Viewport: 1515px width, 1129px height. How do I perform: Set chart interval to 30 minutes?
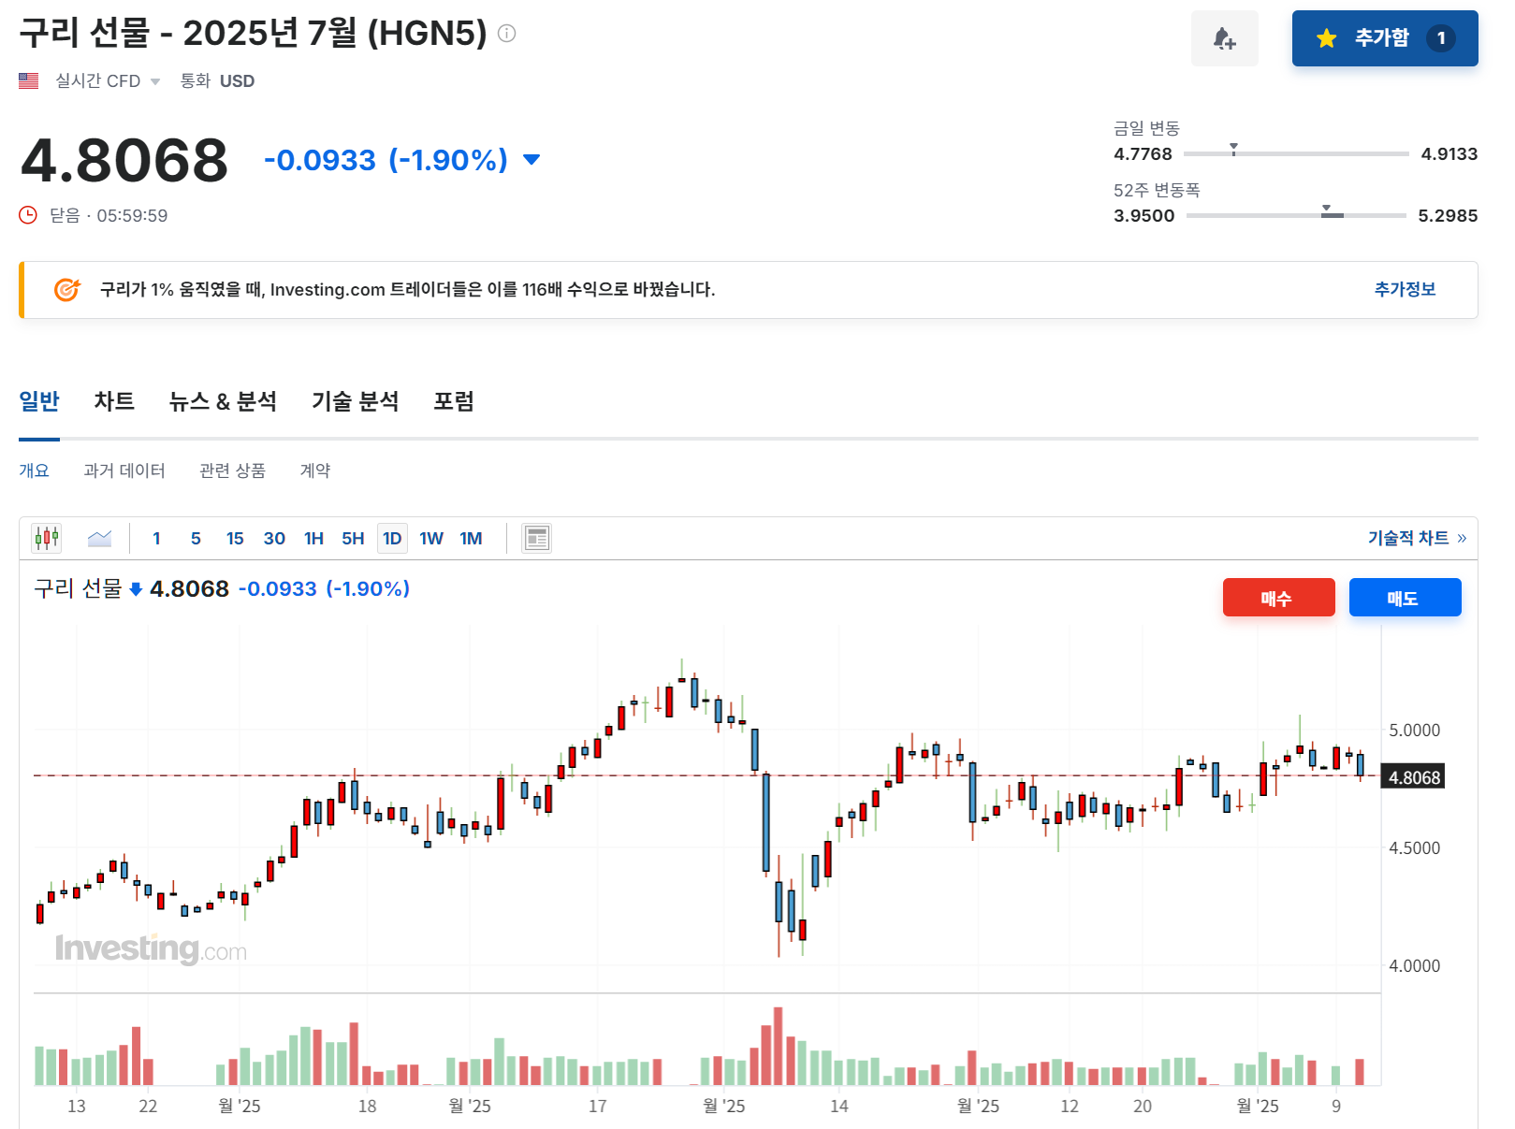pos(274,539)
